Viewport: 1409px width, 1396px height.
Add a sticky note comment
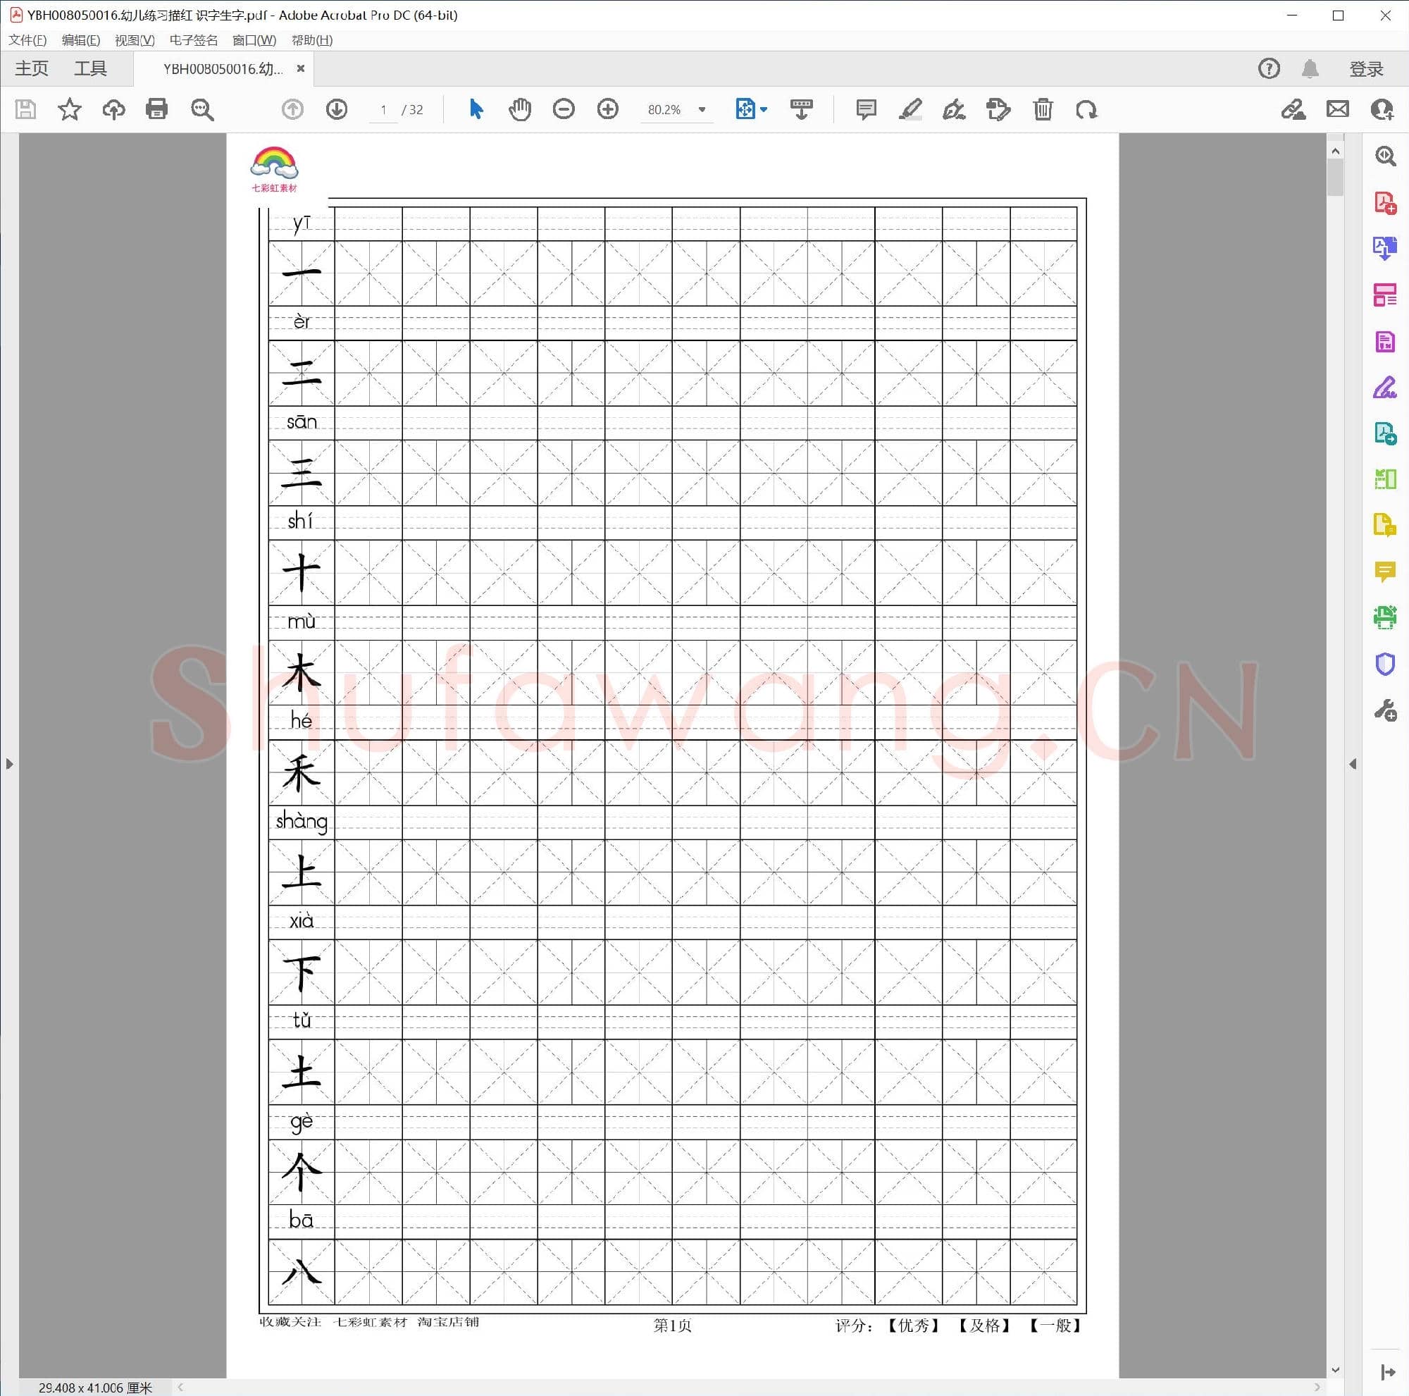tap(866, 109)
